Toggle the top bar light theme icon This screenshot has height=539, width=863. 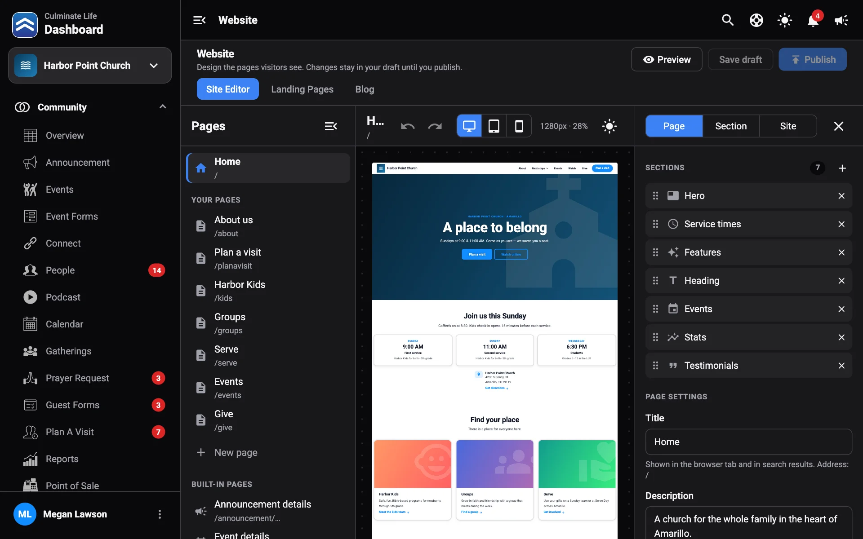point(785,20)
